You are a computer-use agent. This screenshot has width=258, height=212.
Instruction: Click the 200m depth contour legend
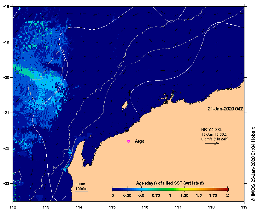80,184
